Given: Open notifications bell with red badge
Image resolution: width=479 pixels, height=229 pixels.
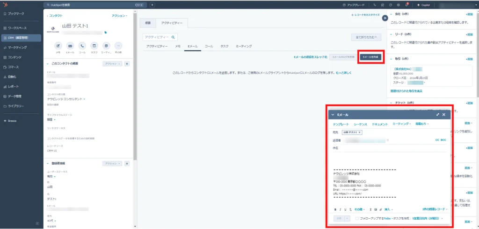Looking at the screenshot, I should pyautogui.click(x=406, y=5).
